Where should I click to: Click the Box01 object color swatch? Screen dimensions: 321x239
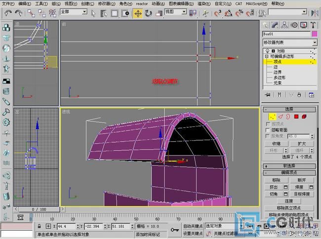point(315,34)
